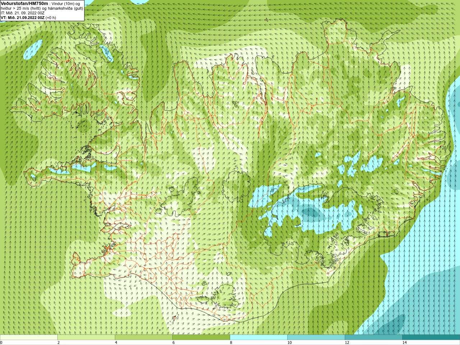
Task: Click the 6–8 m/s olive green legend swatch
Action: pos(201,337)
